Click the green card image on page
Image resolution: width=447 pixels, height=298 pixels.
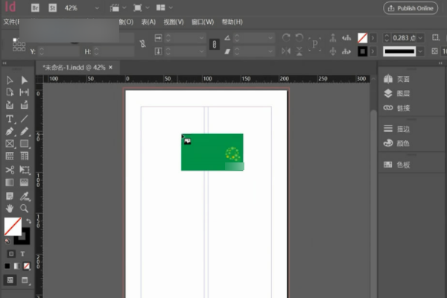[212, 151]
